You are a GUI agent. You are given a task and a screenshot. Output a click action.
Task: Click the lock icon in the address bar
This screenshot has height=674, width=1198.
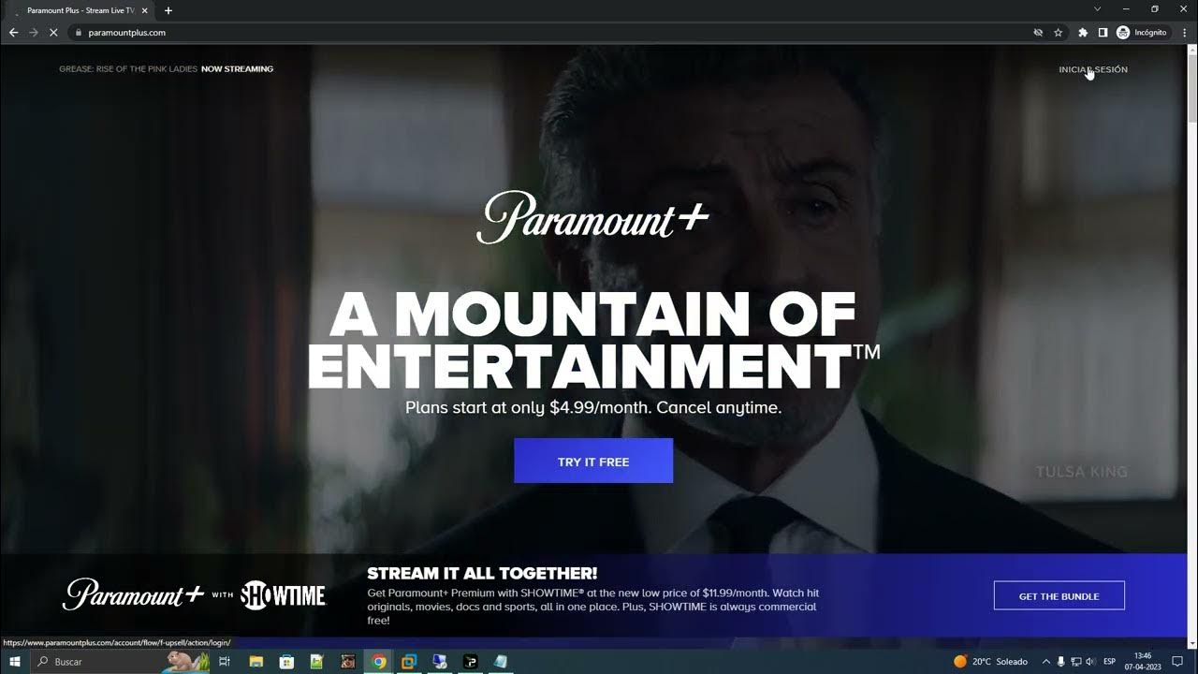[80, 32]
